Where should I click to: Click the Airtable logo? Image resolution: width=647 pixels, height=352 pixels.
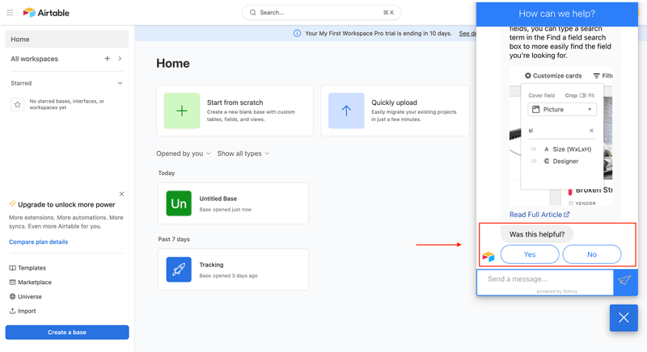click(x=46, y=13)
